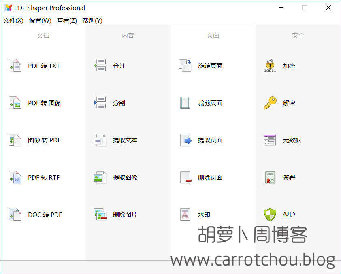
Task: Open the 加密 lock icon
Action: pyautogui.click(x=270, y=66)
